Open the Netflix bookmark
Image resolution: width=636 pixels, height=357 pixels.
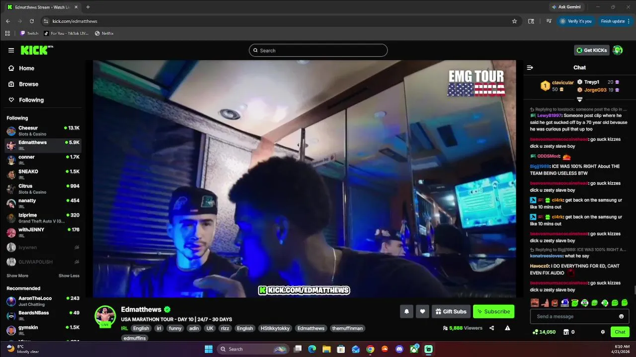point(104,33)
